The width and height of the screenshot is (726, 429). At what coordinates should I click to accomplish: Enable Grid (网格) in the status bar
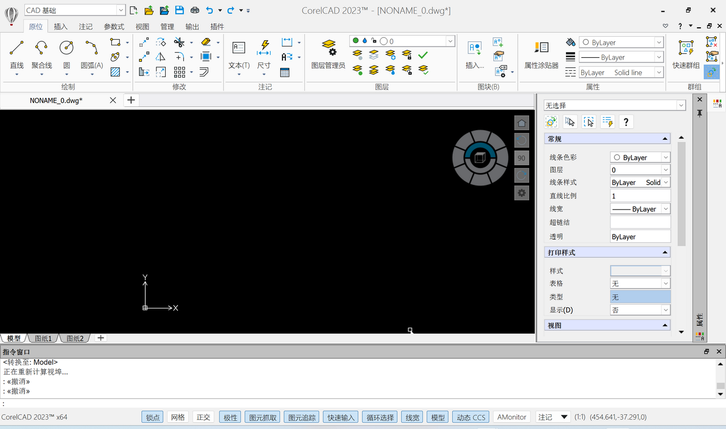pyautogui.click(x=178, y=417)
